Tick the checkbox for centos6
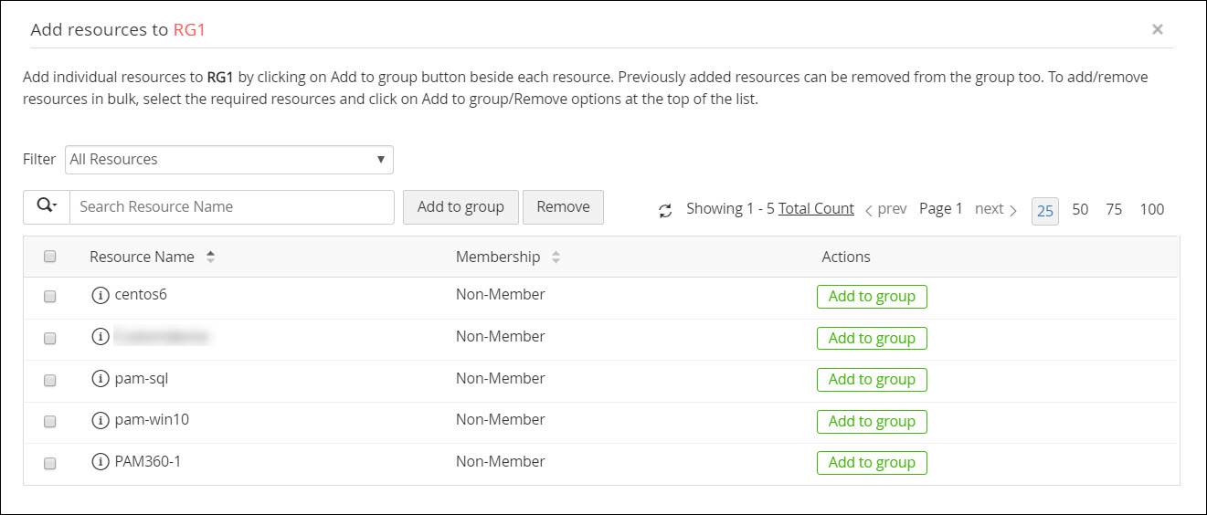This screenshot has height=515, width=1207. (x=50, y=296)
